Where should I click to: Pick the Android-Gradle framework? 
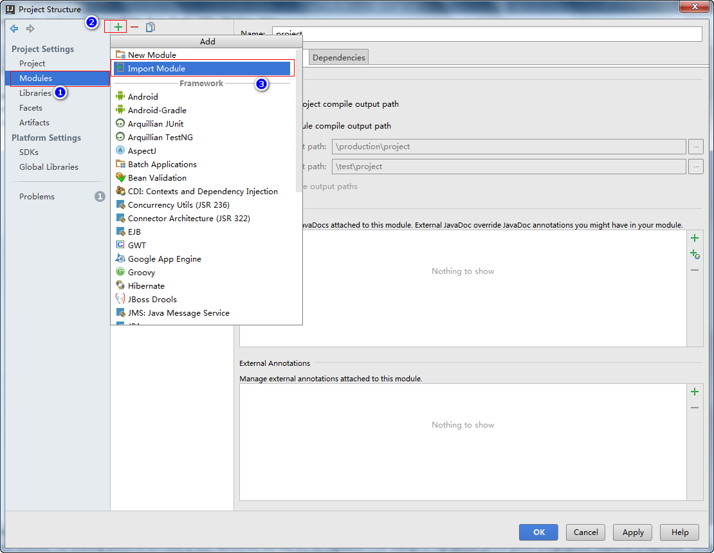(203, 110)
